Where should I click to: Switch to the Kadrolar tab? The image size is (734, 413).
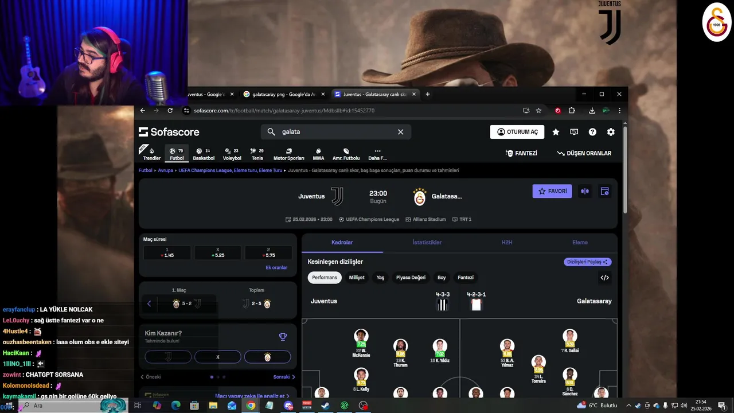click(342, 243)
